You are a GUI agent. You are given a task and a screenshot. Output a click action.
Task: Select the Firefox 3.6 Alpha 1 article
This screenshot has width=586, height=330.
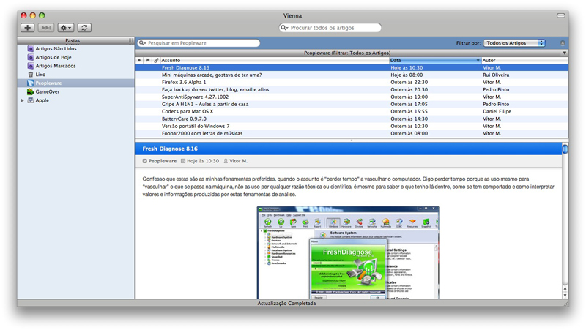(x=352, y=82)
